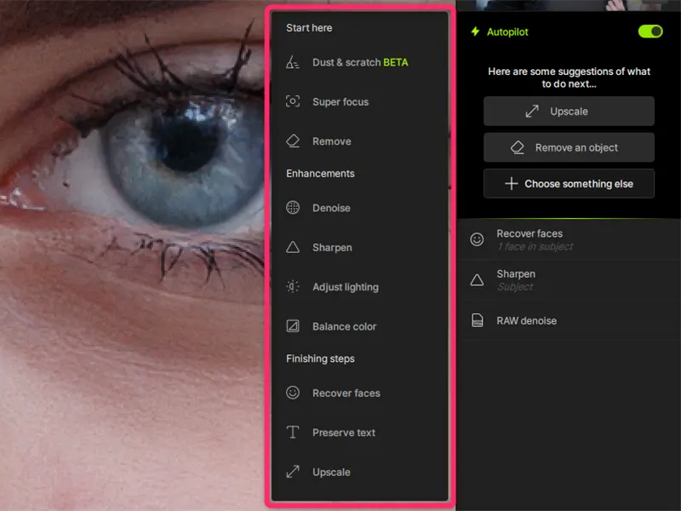Open the Choose something else button

[x=569, y=183]
